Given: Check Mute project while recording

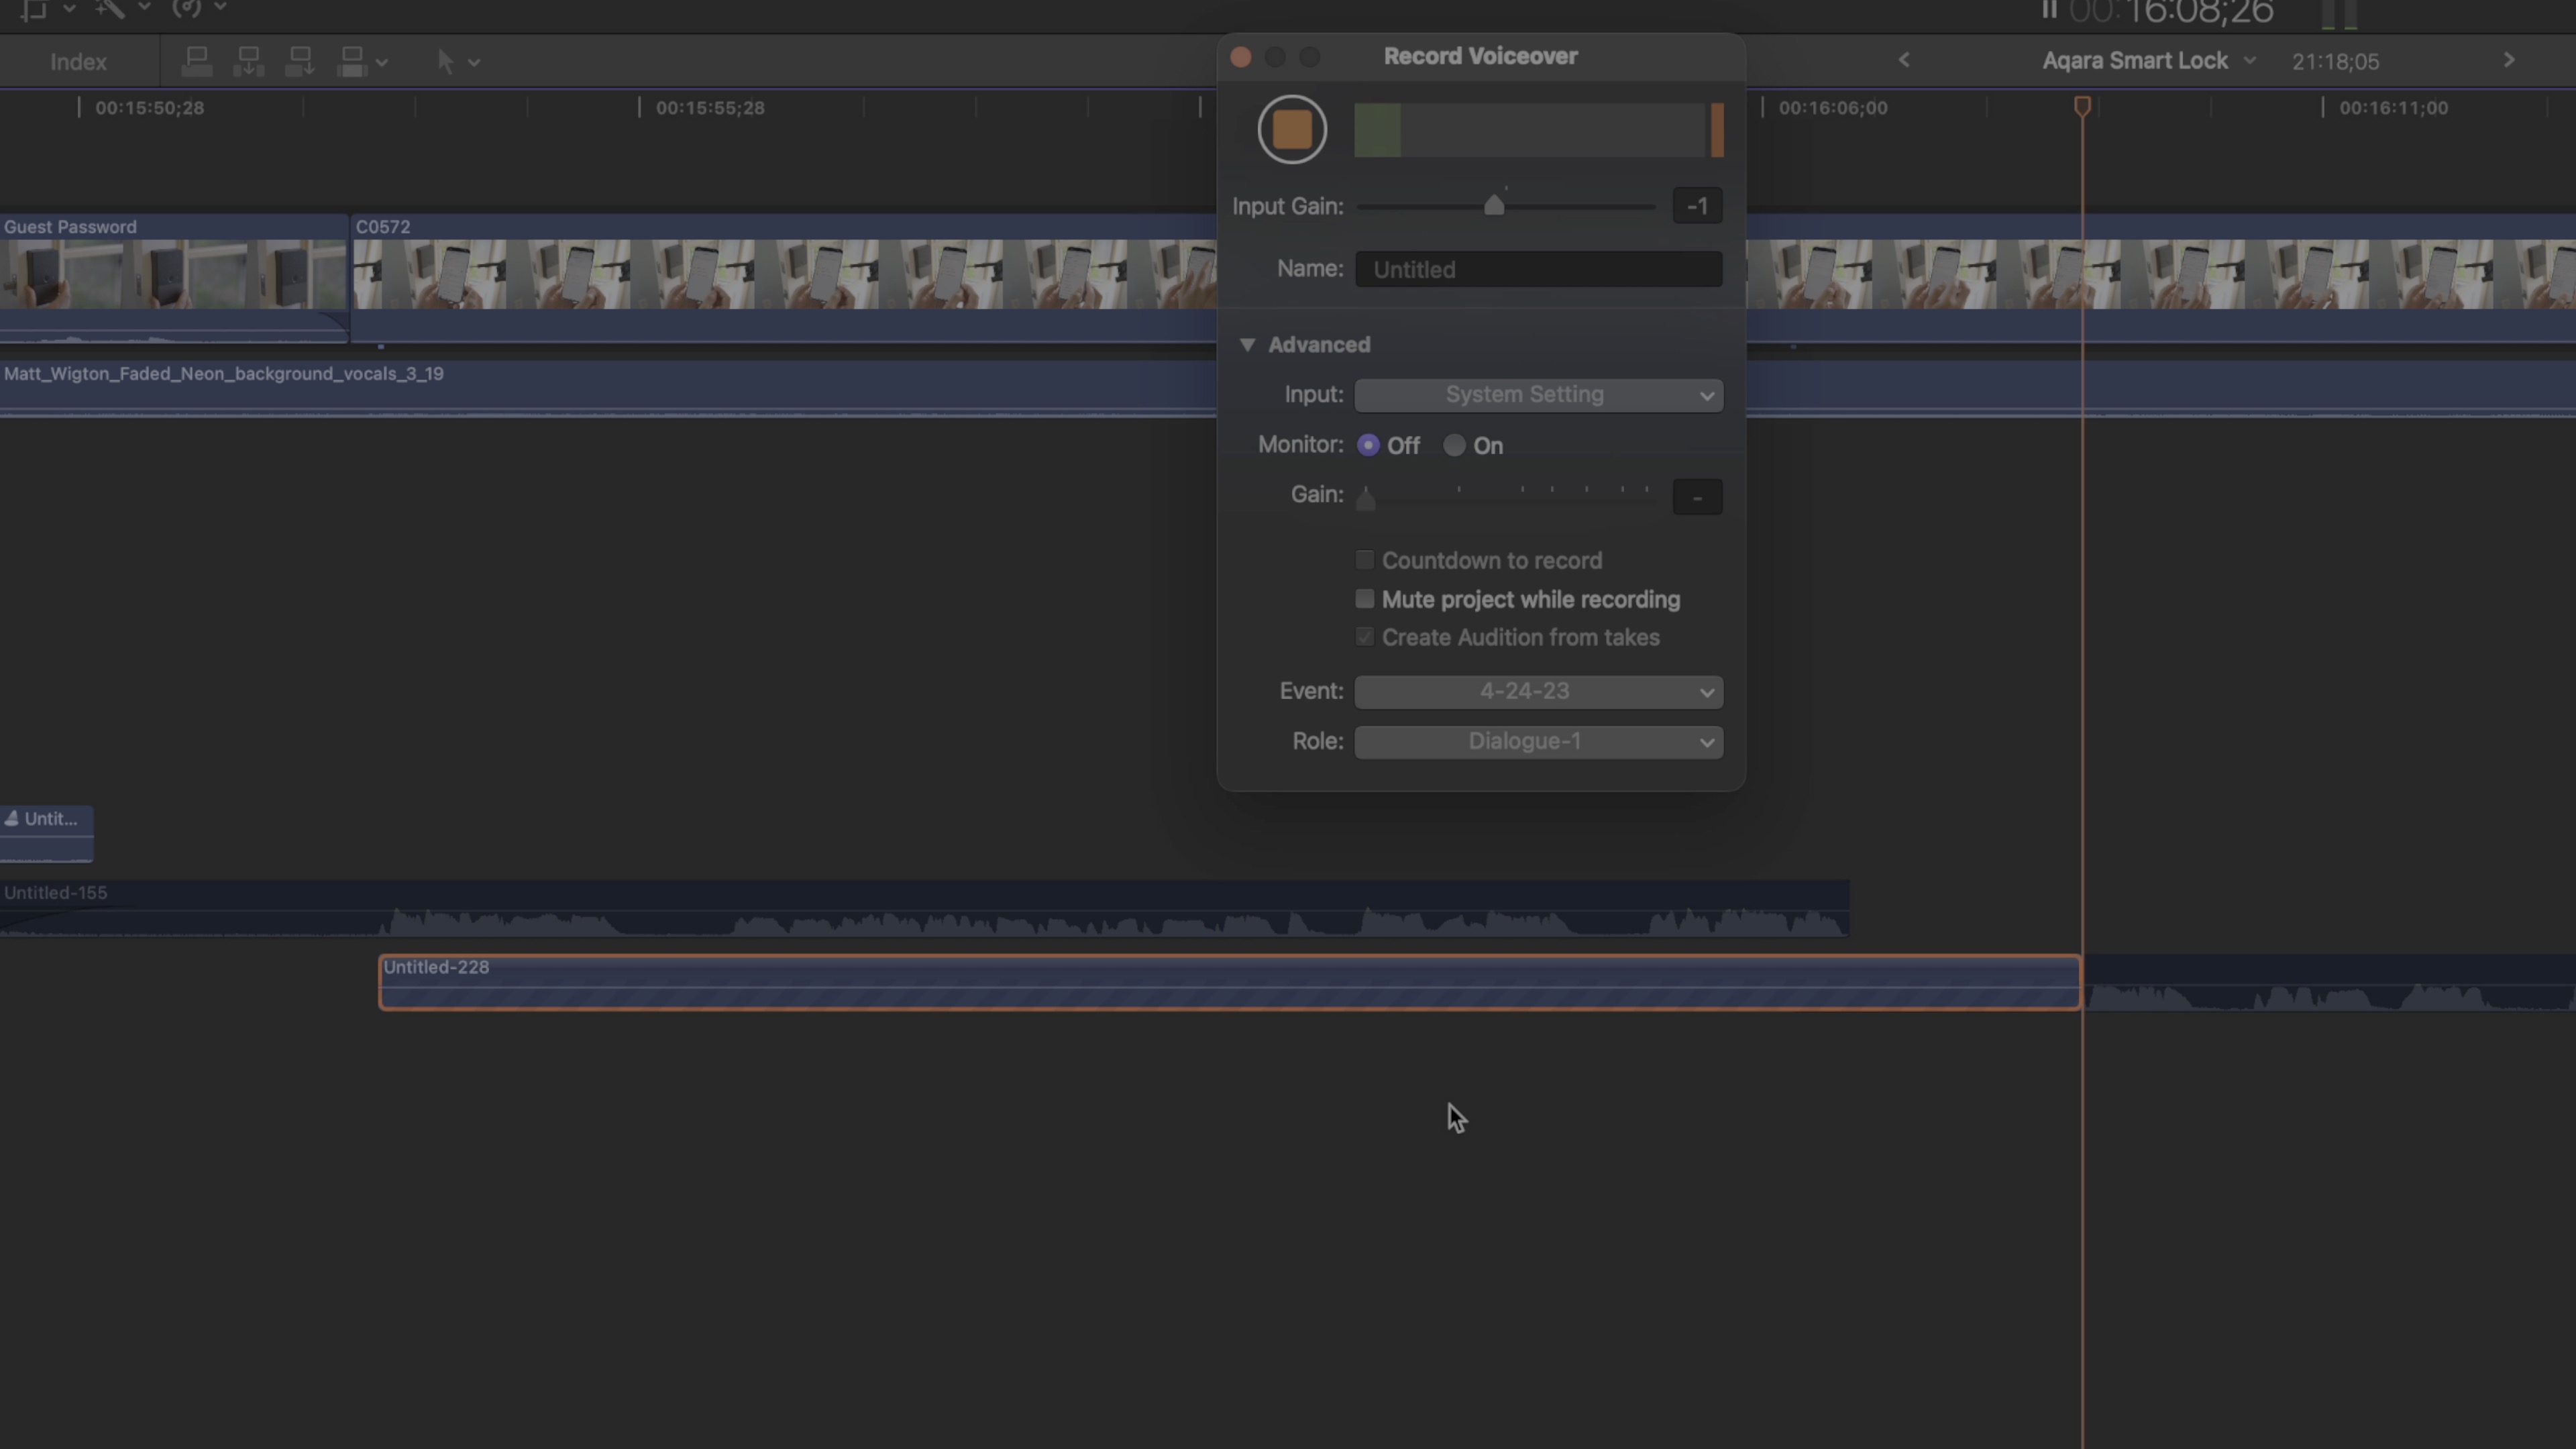Looking at the screenshot, I should (x=1364, y=599).
